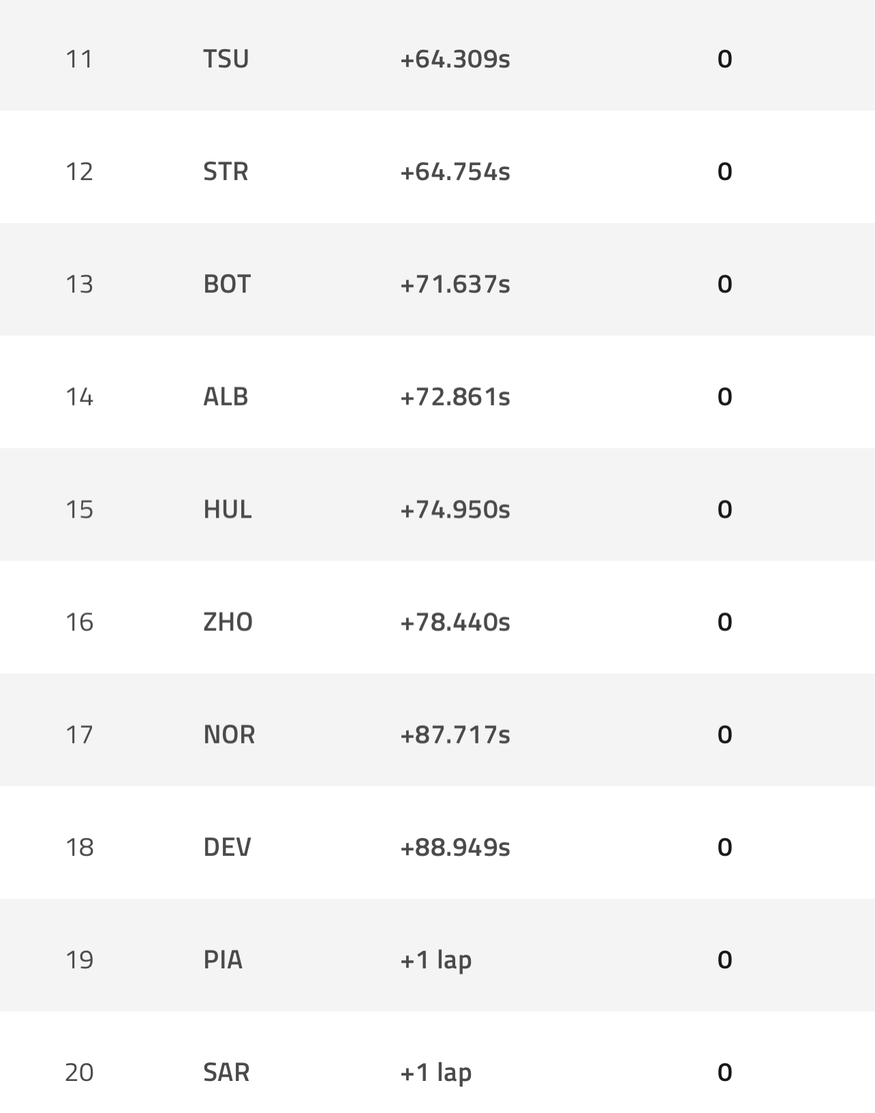Select the +87.717s gap value
Image resolution: width=875 pixels, height=1113 pixels.
pos(455,734)
